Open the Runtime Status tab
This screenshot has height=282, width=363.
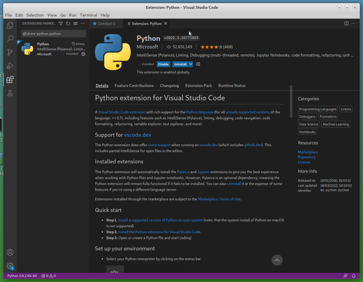[232, 85]
